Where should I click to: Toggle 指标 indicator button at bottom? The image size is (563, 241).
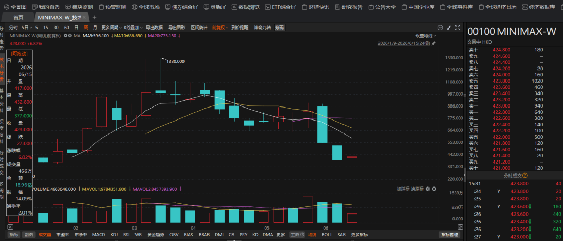14,235
